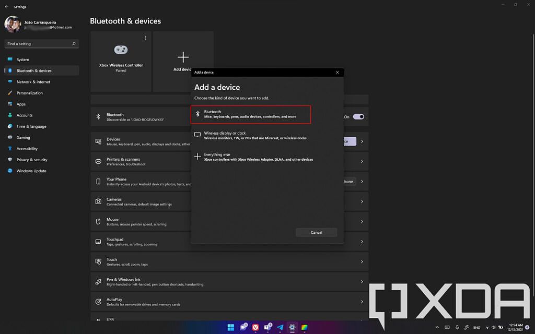
Task: Expand hidden icons in the system tray
Action: (438, 327)
